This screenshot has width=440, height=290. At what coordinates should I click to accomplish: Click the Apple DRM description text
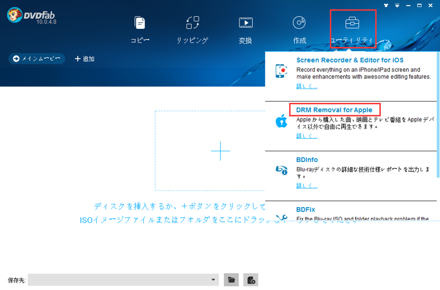[365, 123]
